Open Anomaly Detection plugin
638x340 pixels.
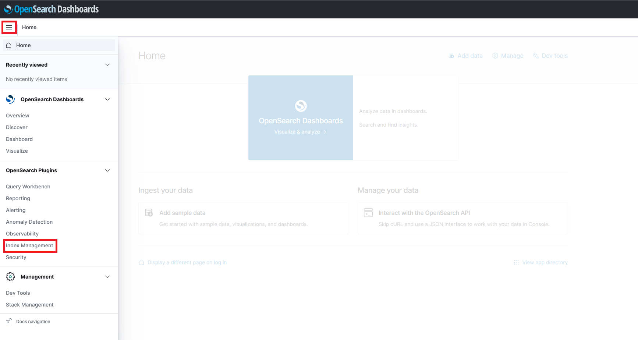29,222
